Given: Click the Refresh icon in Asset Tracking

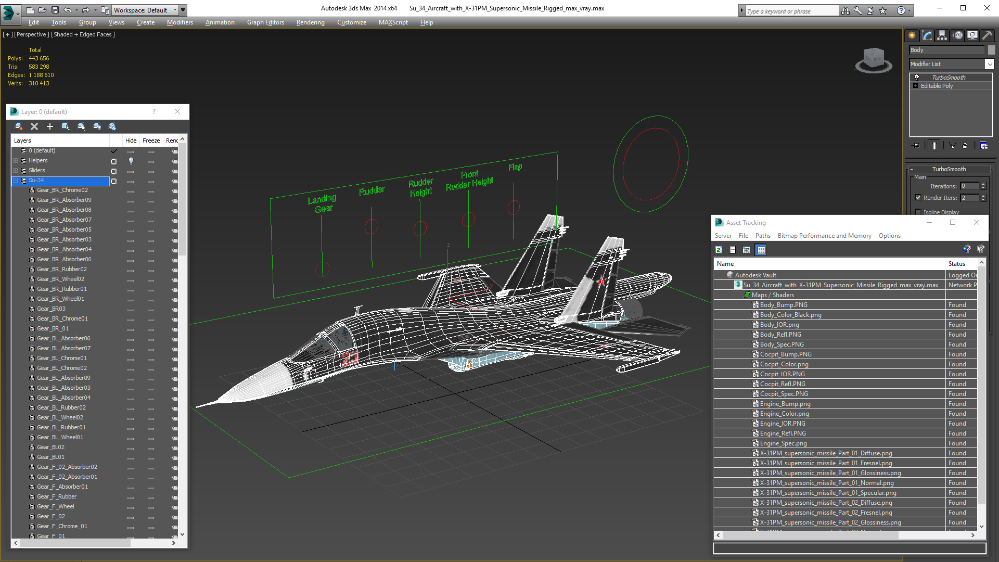Looking at the screenshot, I should pos(719,250).
